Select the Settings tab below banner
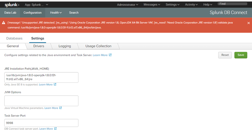 pyautogui.click(x=38, y=38)
